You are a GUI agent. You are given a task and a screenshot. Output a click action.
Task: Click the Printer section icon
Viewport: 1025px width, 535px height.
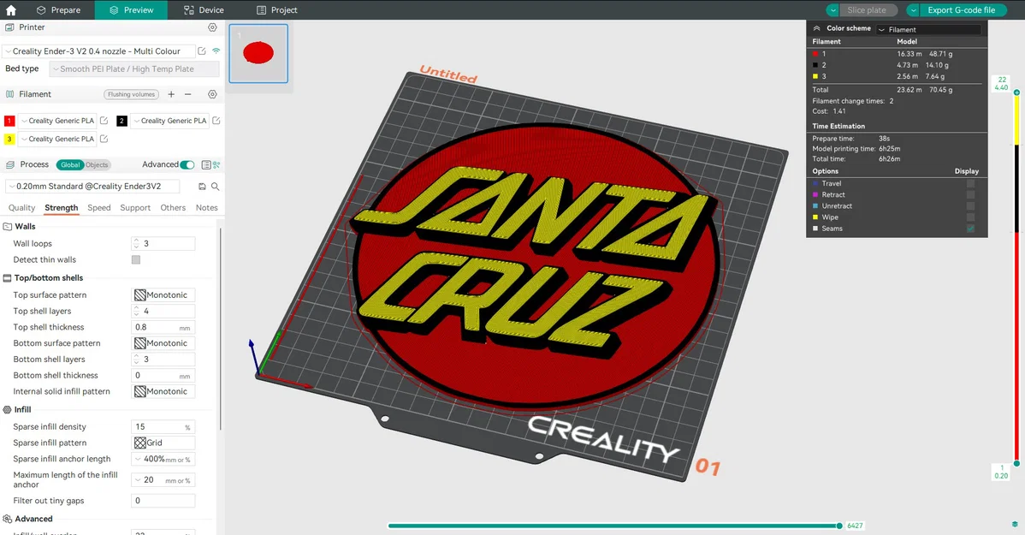click(9, 27)
